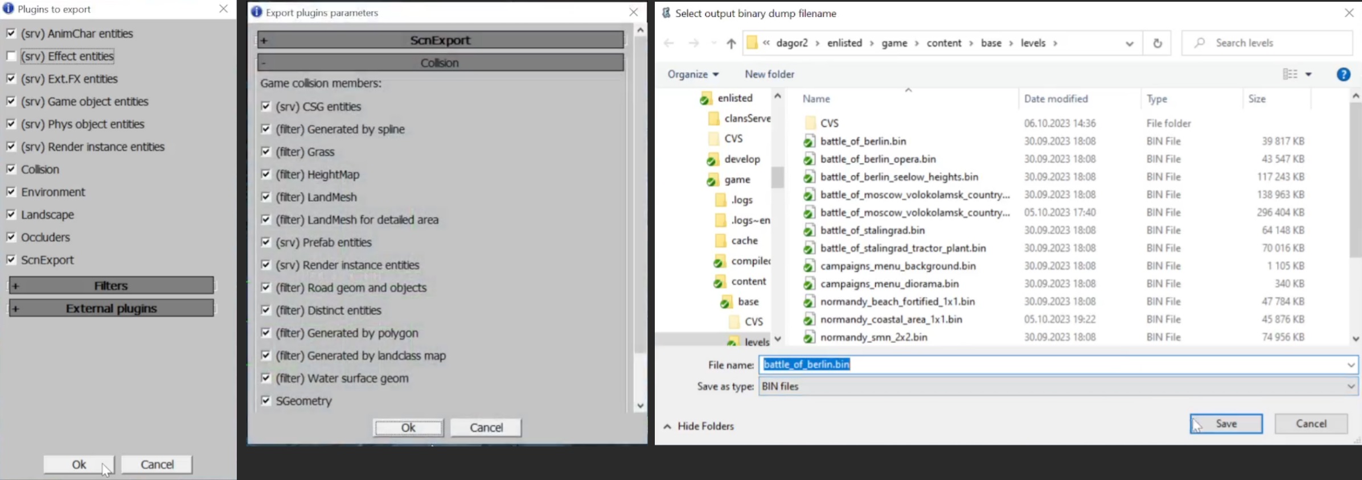Disable the (filter) Grass collision checkbox
Screen dimensions: 1362x480
pyautogui.click(x=265, y=152)
